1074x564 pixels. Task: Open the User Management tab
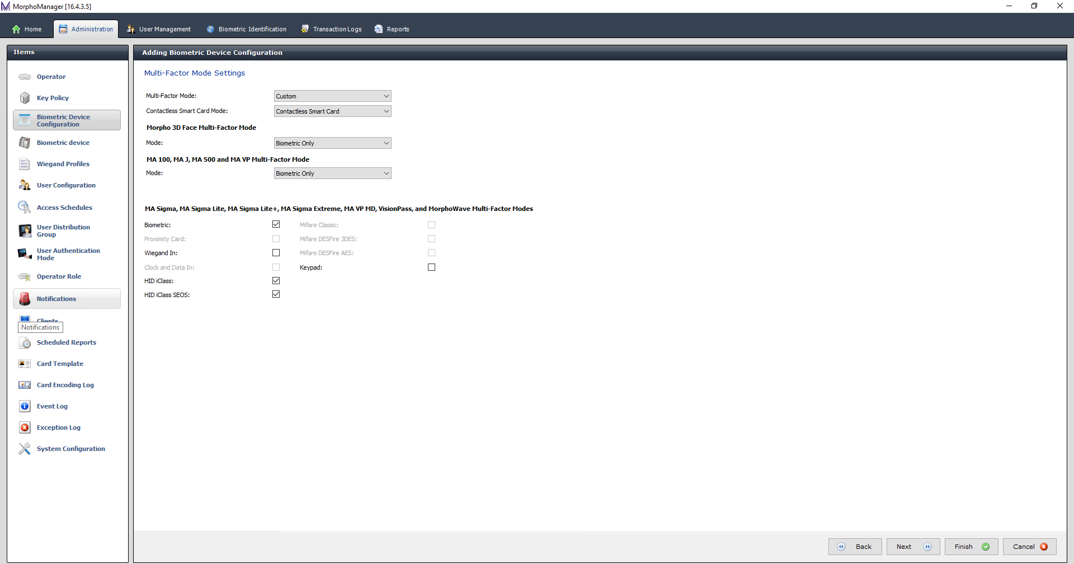pos(159,29)
